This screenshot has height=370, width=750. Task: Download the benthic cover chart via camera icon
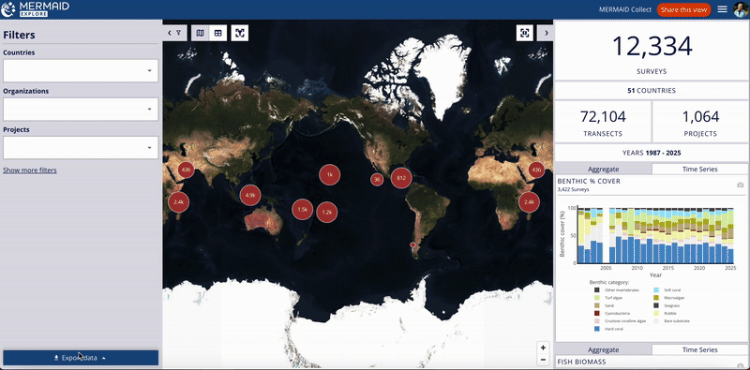(x=740, y=185)
